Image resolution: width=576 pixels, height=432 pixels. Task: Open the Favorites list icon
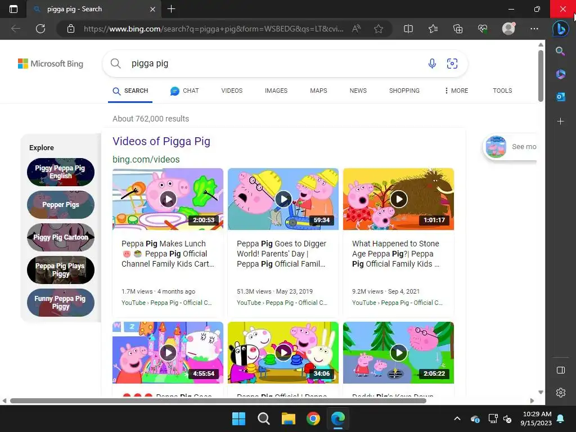[433, 29]
